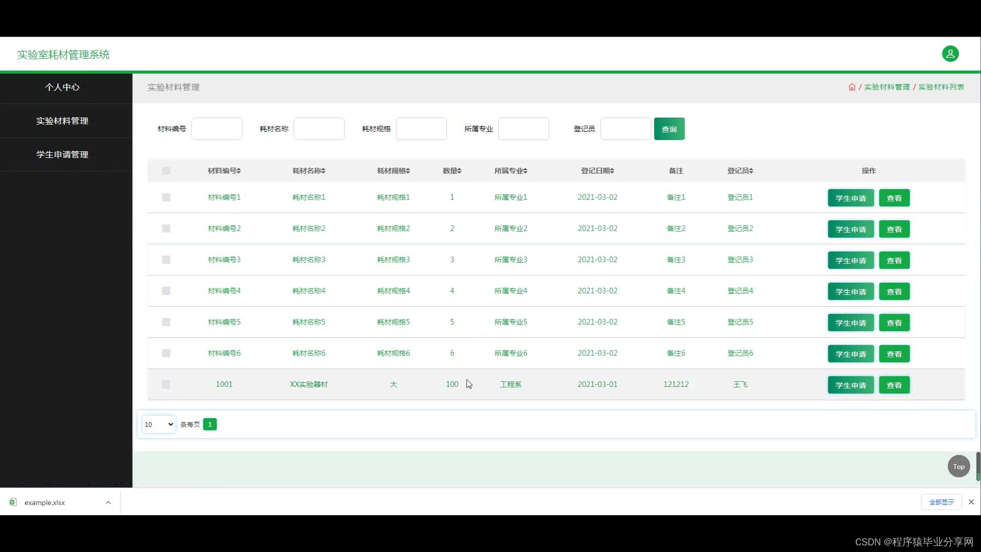This screenshot has width=981, height=552.
Task: Click 学生申请 for row 材料编号3
Action: coord(850,260)
